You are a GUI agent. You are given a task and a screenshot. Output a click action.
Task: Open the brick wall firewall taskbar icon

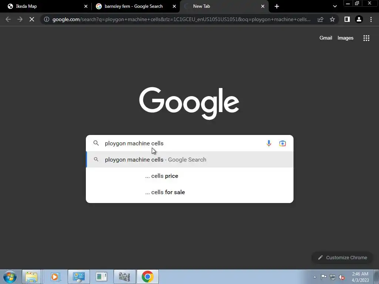click(124, 277)
